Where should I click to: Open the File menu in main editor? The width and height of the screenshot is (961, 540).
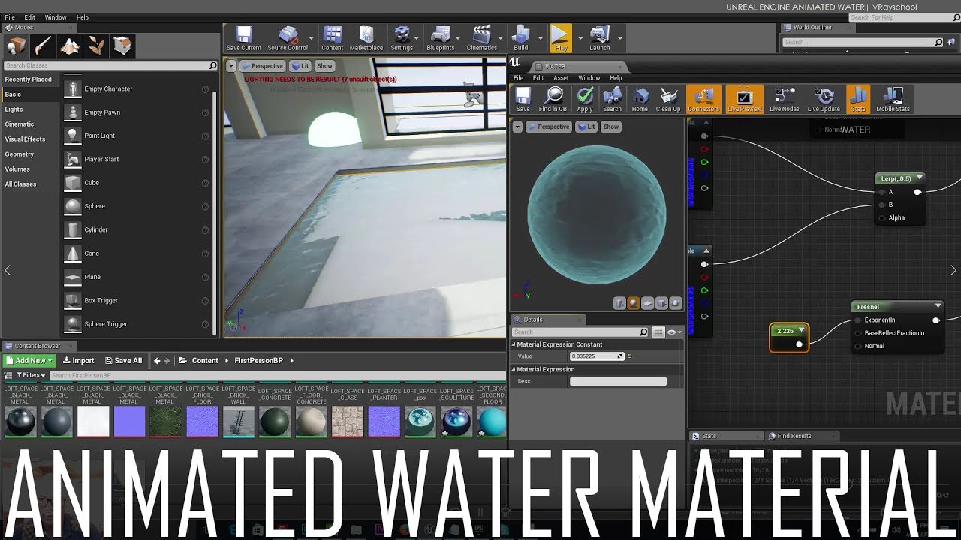click(10, 17)
